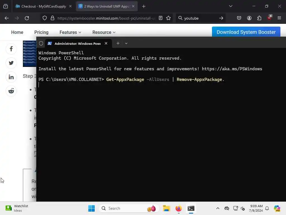The height and width of the screenshot is (215, 286).
Task: Expand the Resource menu on the website
Action: (x=104, y=32)
